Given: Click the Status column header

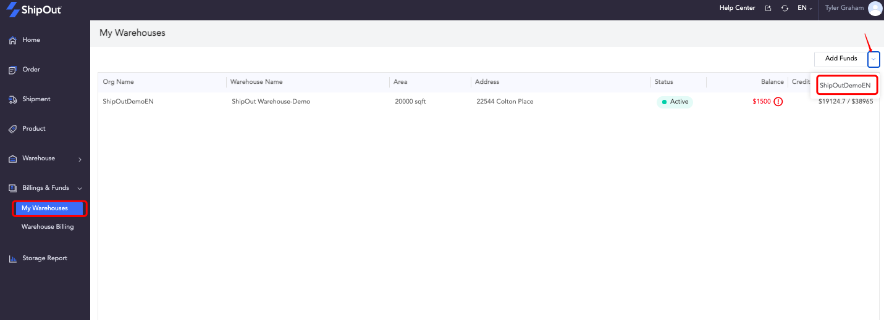Looking at the screenshot, I should click(x=664, y=82).
